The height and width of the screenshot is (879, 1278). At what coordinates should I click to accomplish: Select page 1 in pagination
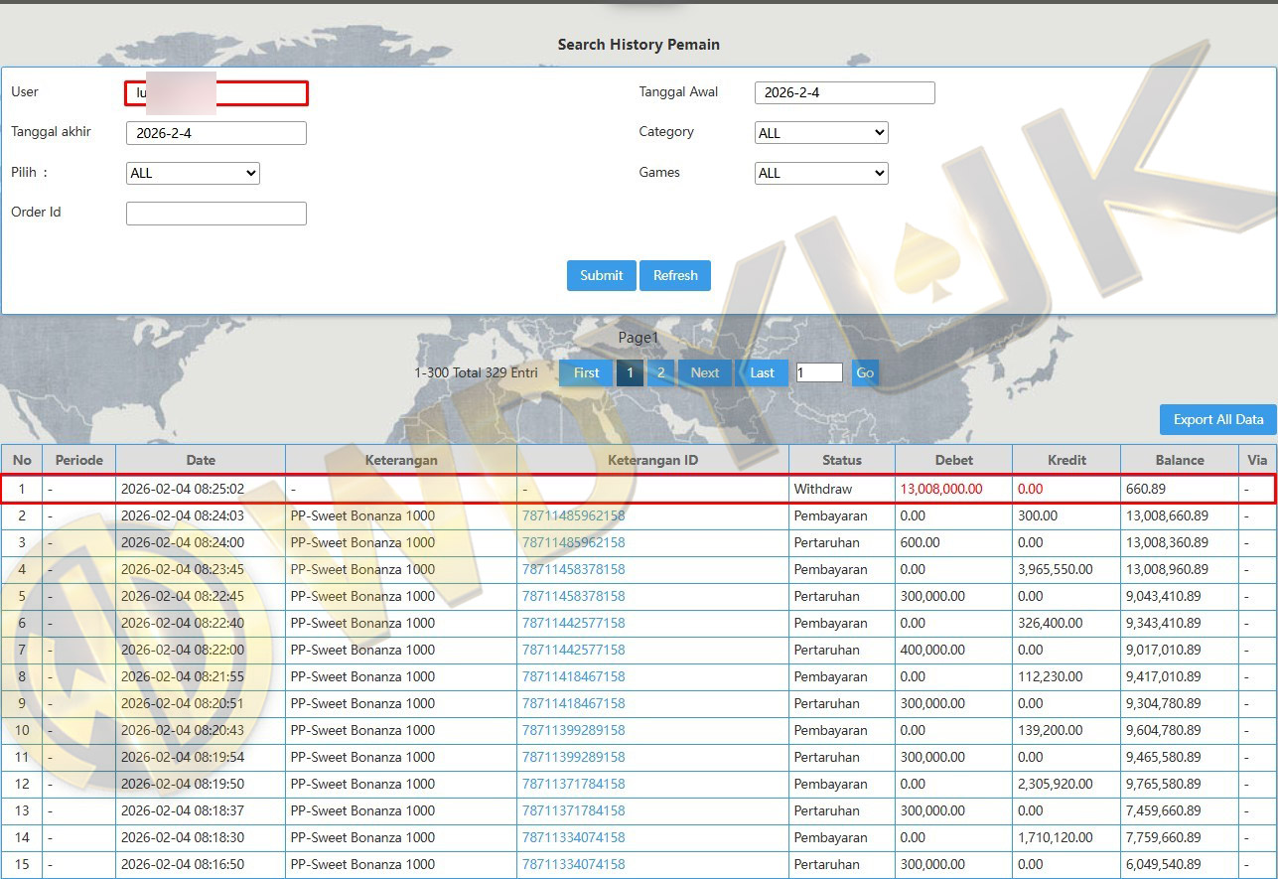click(630, 373)
